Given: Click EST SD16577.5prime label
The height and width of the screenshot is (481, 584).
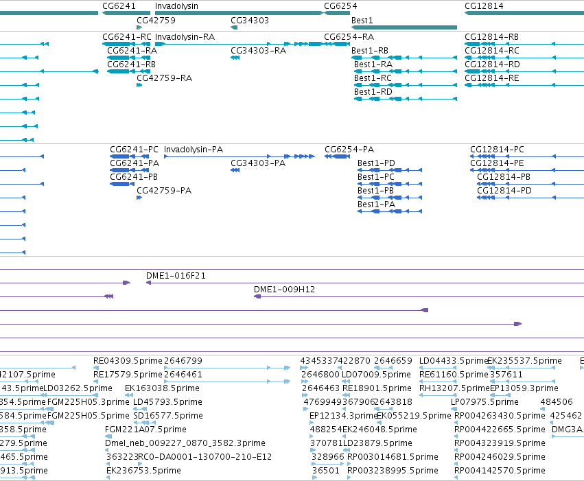Looking at the screenshot, I should point(168,416).
